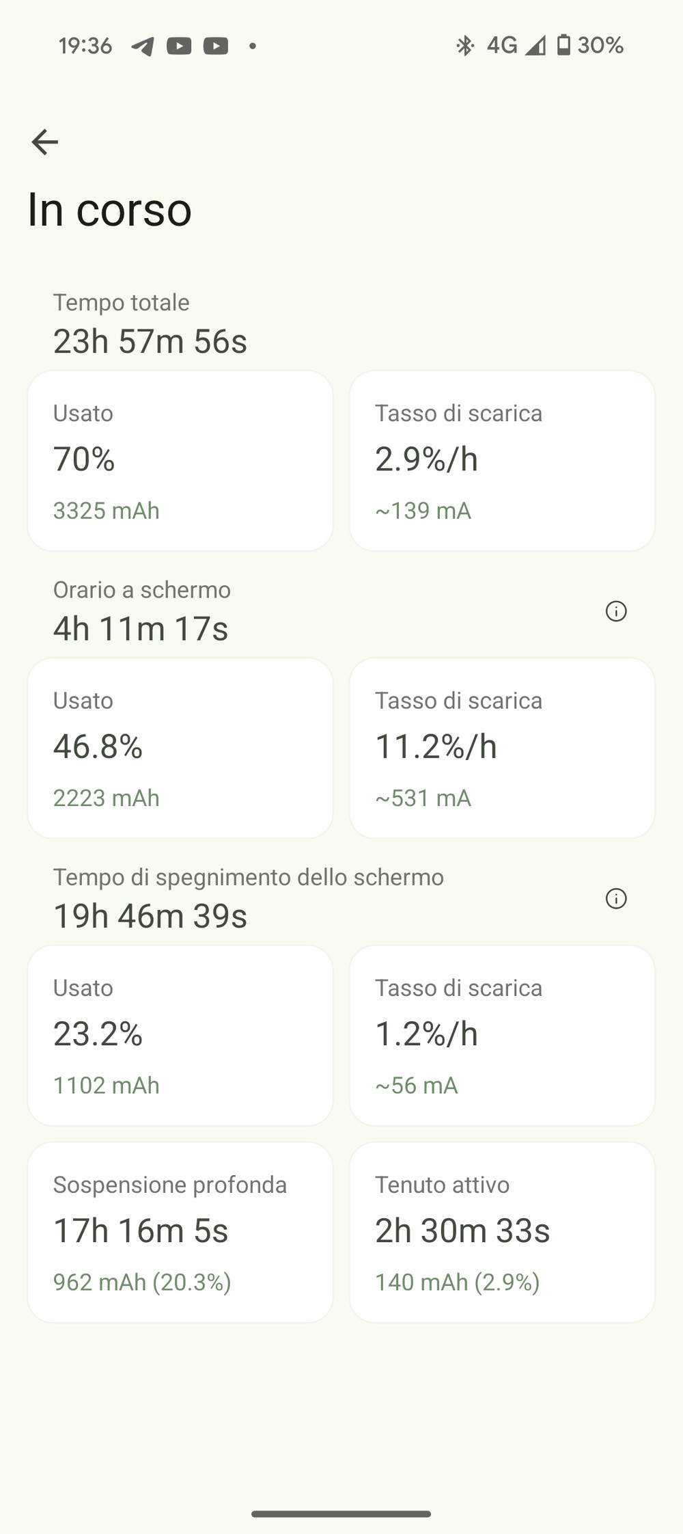
Task: Tap the mobile signal strength icon
Action: pos(535,46)
